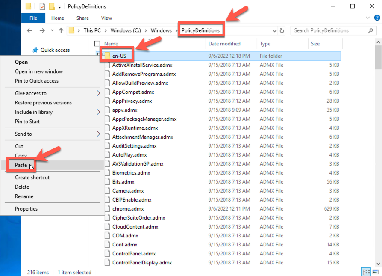Viewport: 382px width, 276px height.
Task: Refresh the PolicyDefinitions folder view
Action: (282, 30)
